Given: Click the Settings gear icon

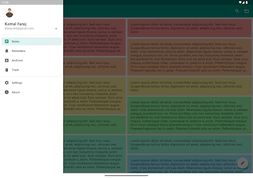Looking at the screenshot, I should [6, 83].
